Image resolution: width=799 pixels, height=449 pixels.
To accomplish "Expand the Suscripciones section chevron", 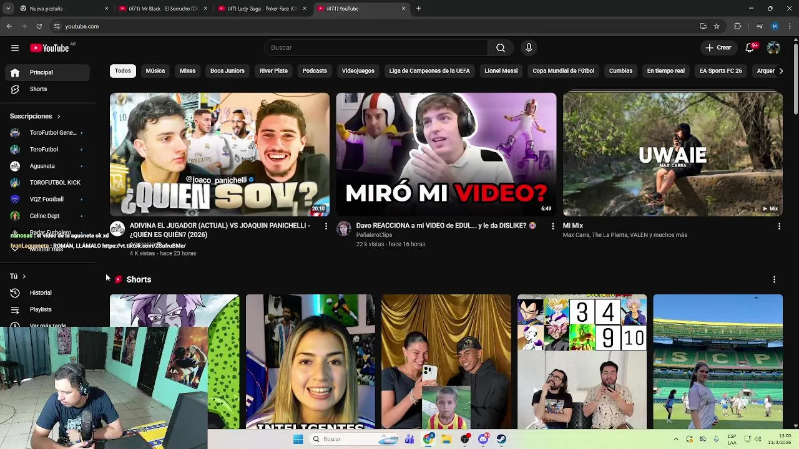I will [x=59, y=117].
